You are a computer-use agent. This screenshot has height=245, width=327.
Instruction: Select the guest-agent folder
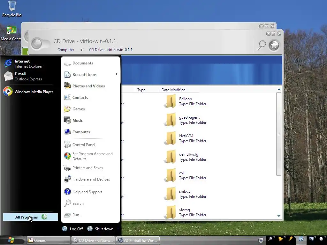point(185,120)
